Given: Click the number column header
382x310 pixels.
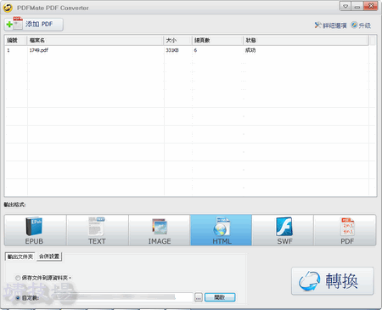Looking at the screenshot, I should (16, 41).
